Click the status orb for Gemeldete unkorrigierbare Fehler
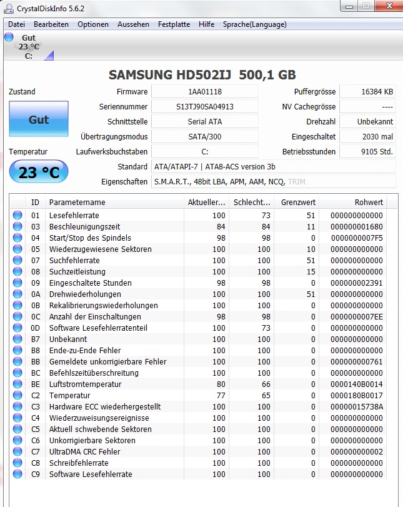The image size is (403, 507). [17, 361]
